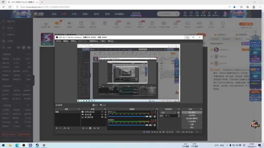Remove selected source with minus icon in sources panel
Image resolution: width=264 pixels, height=148 pixels.
86,128
